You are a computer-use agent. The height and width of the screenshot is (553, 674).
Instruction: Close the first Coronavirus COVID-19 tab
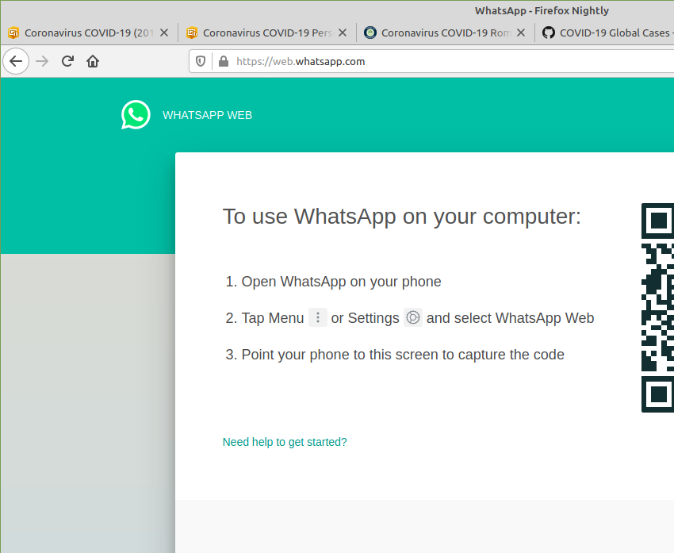point(163,33)
